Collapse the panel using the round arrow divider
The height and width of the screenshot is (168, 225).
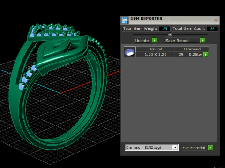tap(170, 35)
